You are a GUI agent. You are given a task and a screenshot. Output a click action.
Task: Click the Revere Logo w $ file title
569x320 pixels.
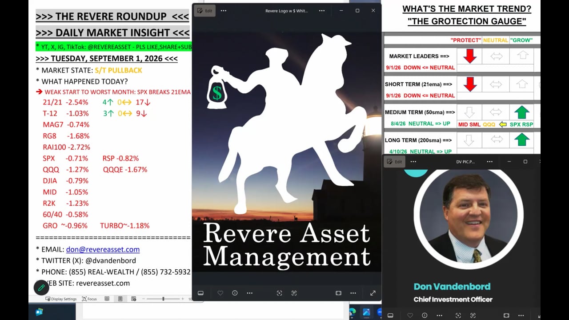tap(286, 11)
